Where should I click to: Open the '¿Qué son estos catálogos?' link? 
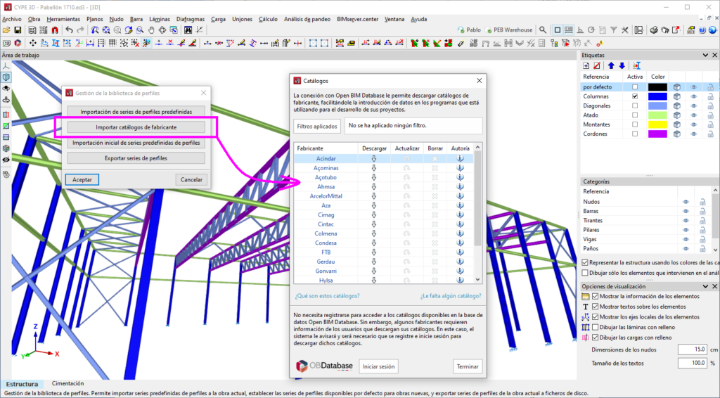pyautogui.click(x=327, y=296)
